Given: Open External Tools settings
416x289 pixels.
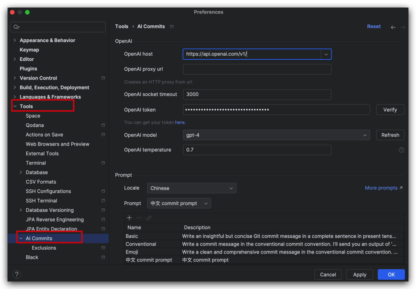Looking at the screenshot, I should 42,154.
